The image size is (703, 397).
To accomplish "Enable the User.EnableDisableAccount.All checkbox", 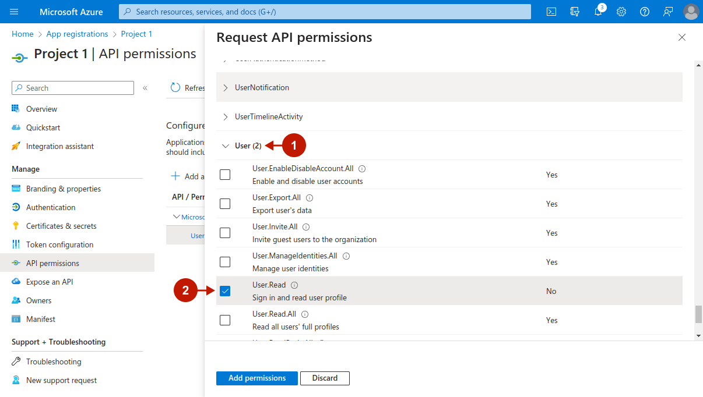I will tap(225, 175).
